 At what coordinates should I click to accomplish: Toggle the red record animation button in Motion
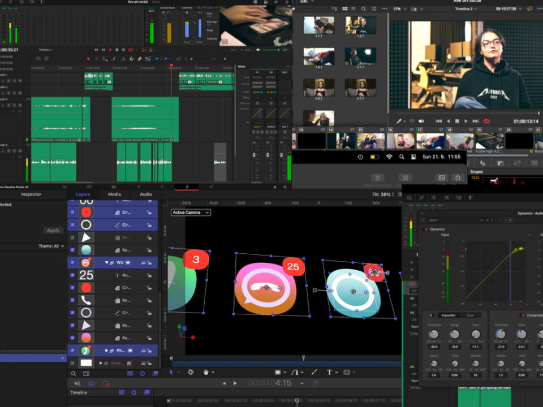click(x=106, y=383)
